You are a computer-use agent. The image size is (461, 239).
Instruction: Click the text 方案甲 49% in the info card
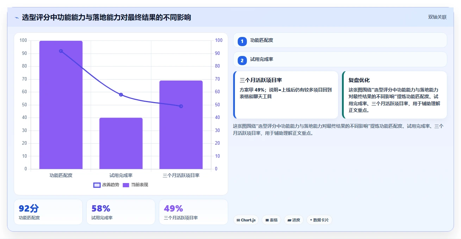(252, 90)
